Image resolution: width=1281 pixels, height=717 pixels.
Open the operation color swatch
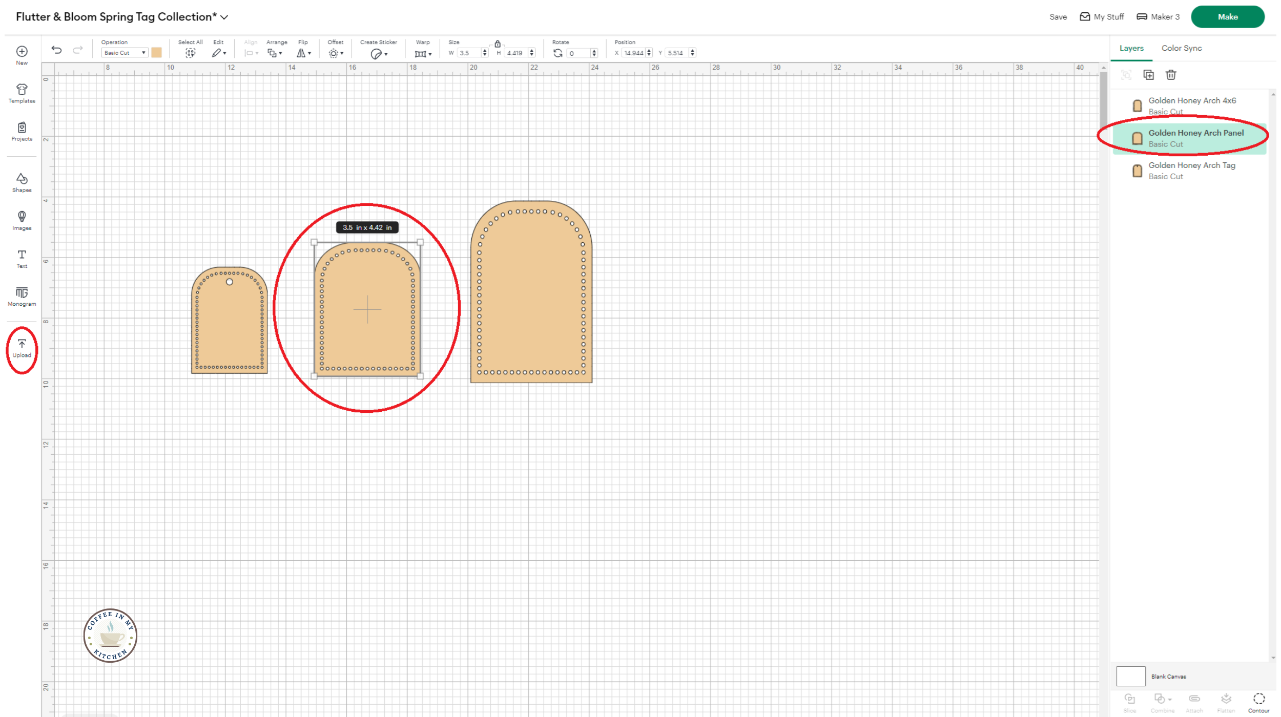coord(156,53)
